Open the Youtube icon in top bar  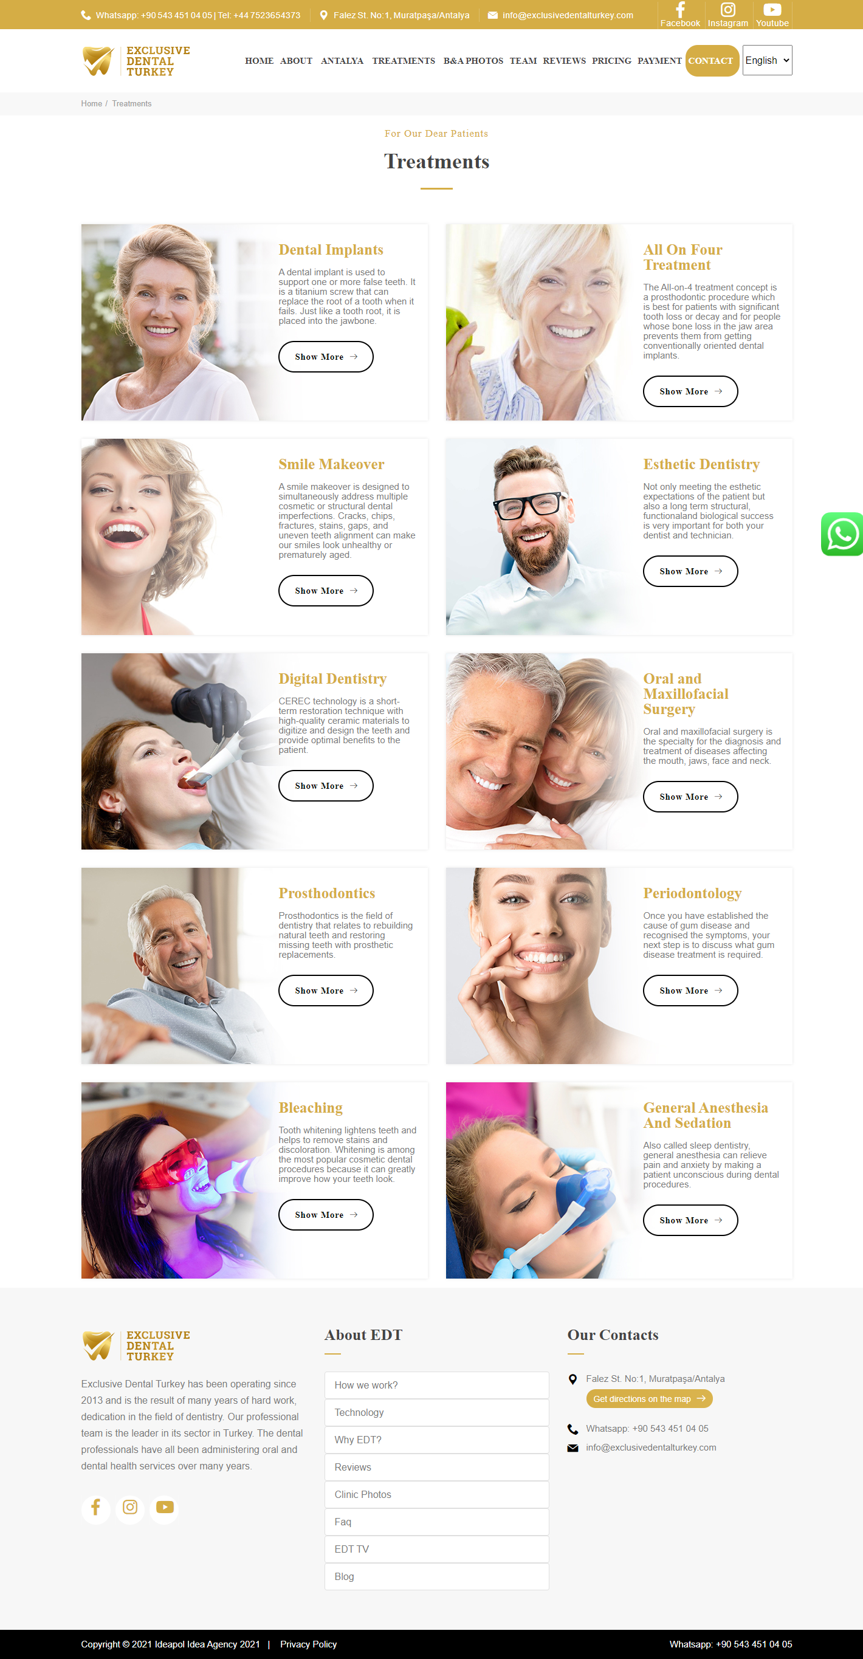click(x=772, y=10)
